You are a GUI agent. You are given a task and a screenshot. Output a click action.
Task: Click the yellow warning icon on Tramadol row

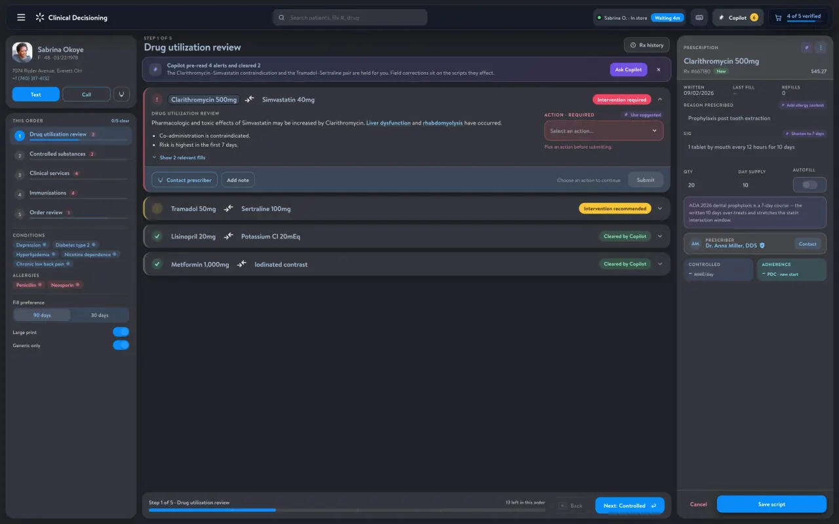[157, 208]
